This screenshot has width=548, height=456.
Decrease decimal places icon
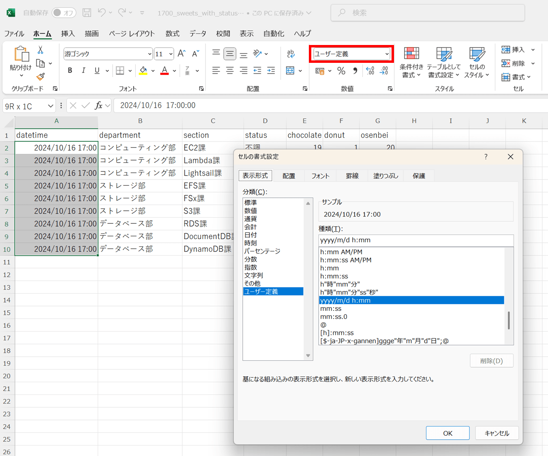(384, 71)
